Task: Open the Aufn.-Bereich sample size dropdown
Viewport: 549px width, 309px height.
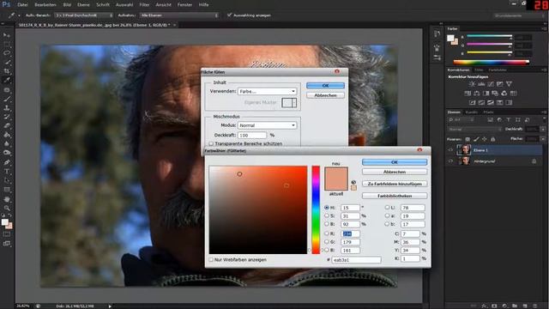Action: click(84, 15)
